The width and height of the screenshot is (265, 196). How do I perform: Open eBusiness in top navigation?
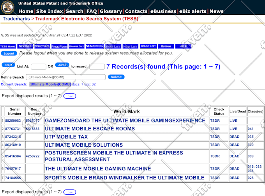163,11
